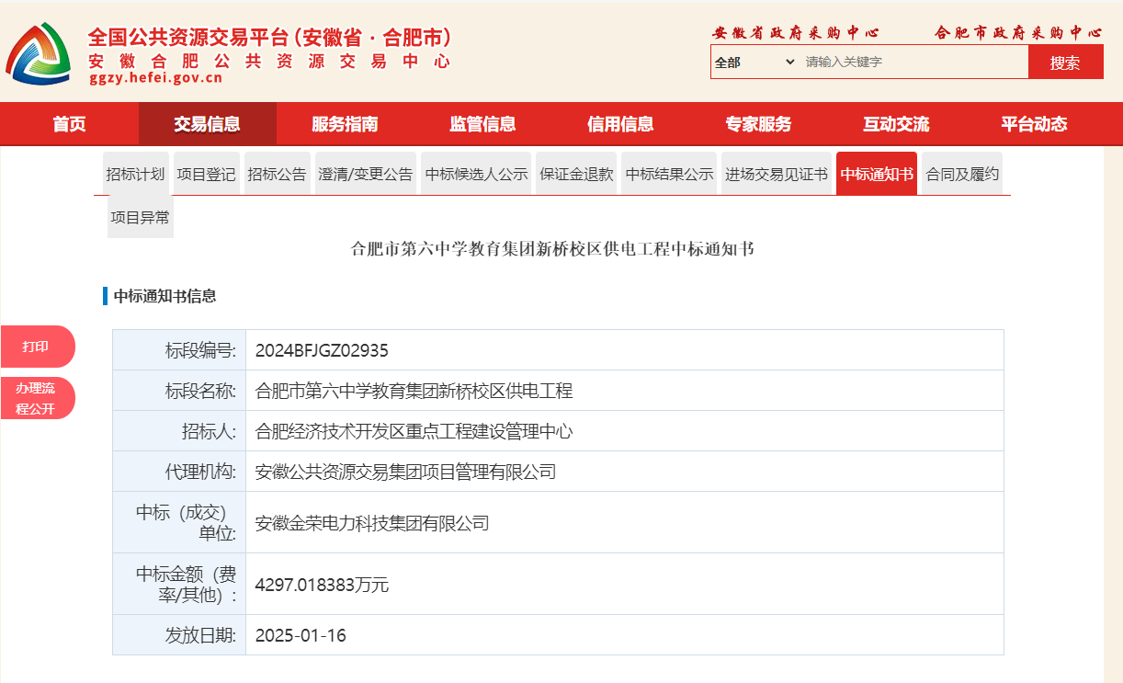The image size is (1123, 683).
Task: Switch to 中标结果公示 tab
Action: point(669,174)
